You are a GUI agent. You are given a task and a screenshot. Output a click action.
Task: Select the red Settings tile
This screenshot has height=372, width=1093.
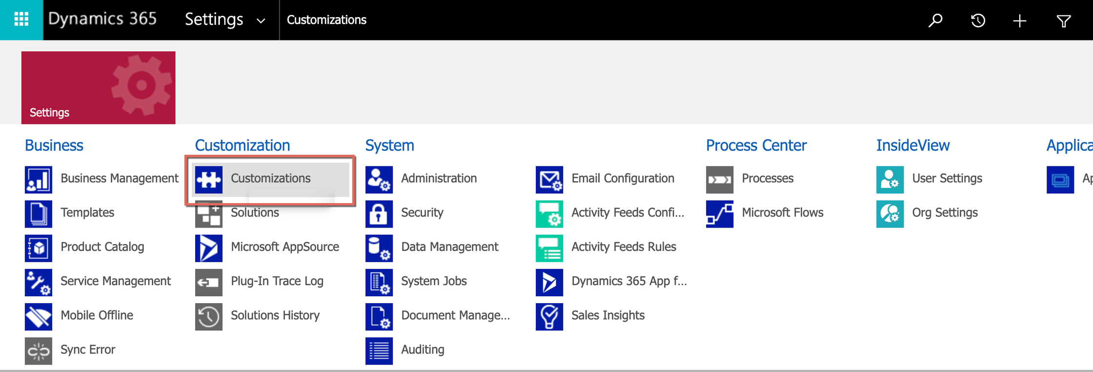click(x=98, y=87)
